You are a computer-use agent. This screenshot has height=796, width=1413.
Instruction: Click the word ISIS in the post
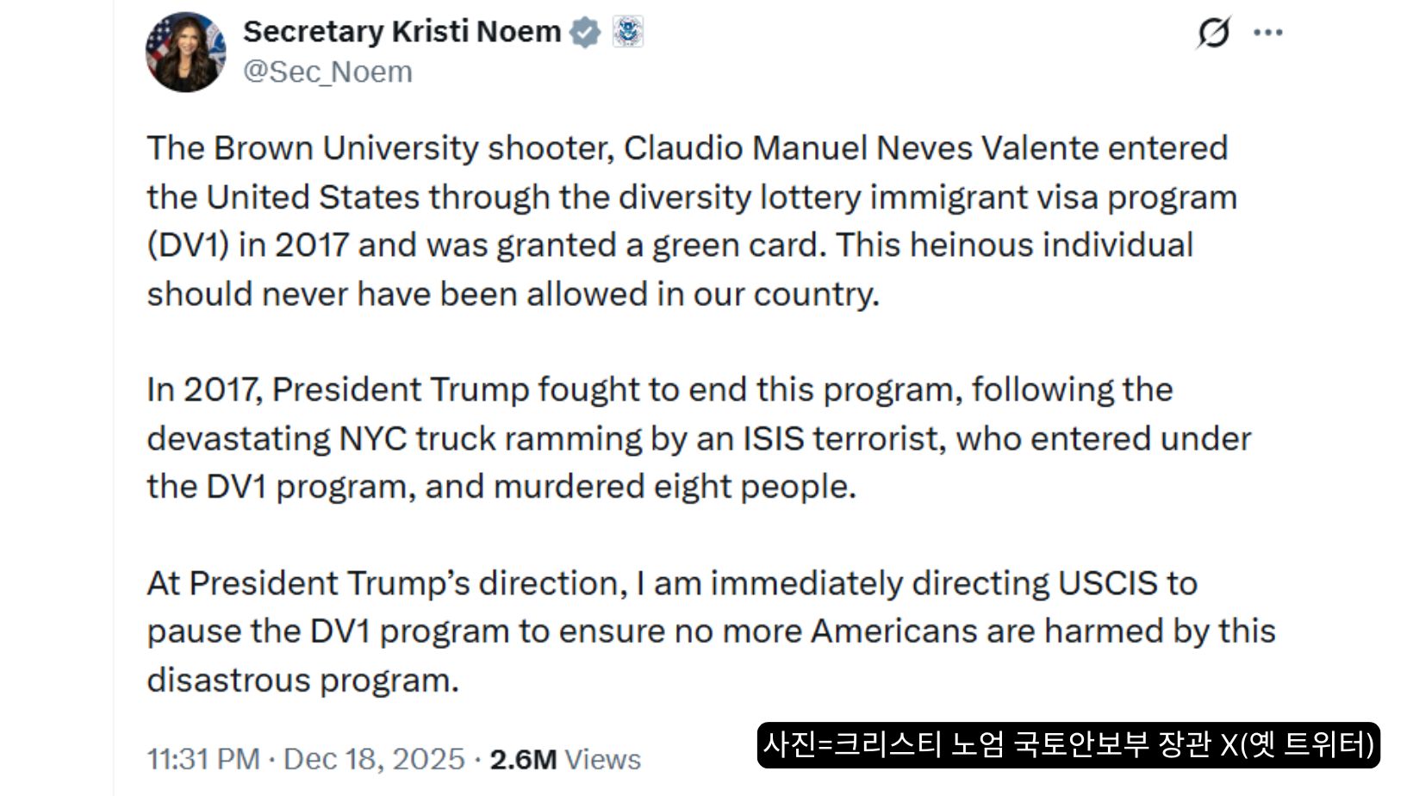pyautogui.click(x=774, y=438)
